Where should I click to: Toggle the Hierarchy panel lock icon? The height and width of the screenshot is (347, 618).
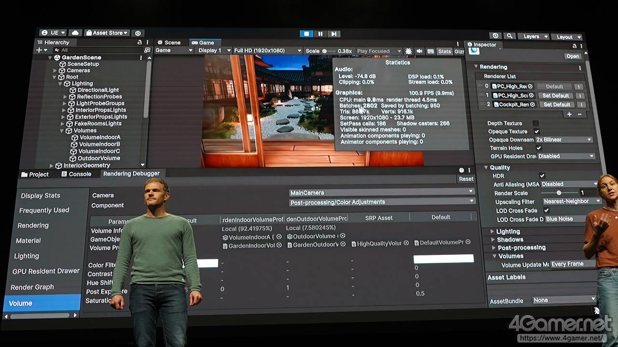pyautogui.click(x=140, y=42)
